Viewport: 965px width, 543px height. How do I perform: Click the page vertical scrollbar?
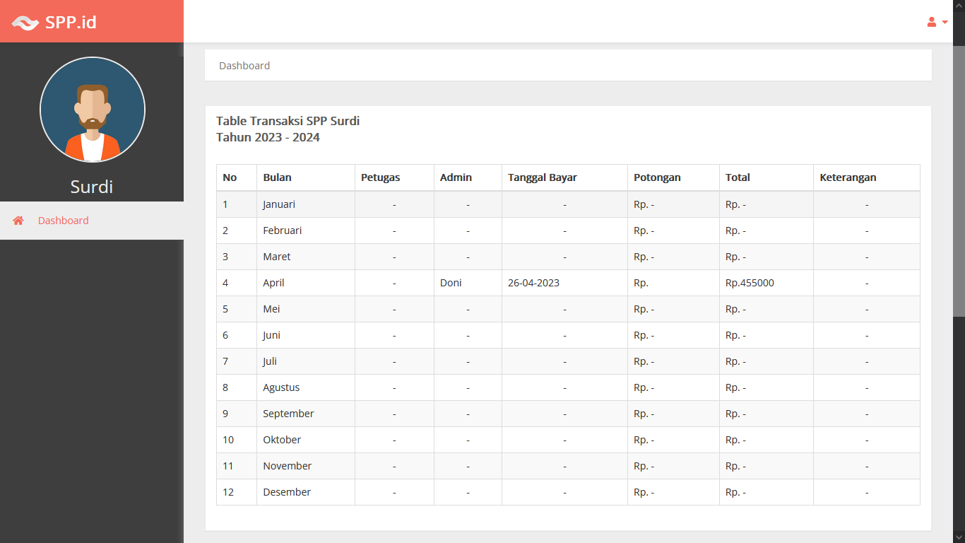click(959, 177)
